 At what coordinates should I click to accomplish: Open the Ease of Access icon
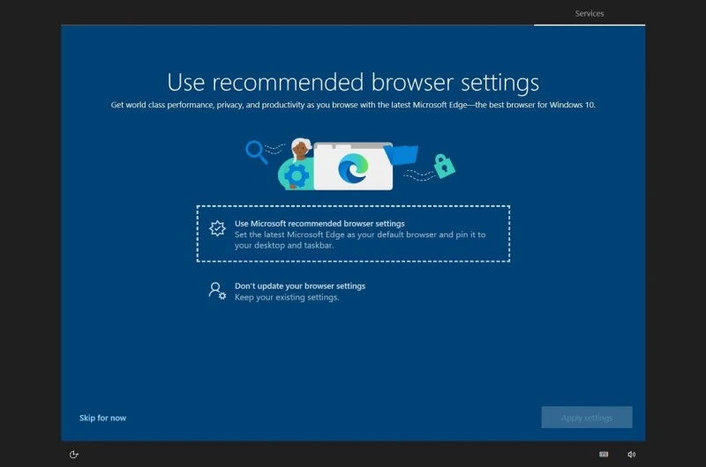pos(74,455)
